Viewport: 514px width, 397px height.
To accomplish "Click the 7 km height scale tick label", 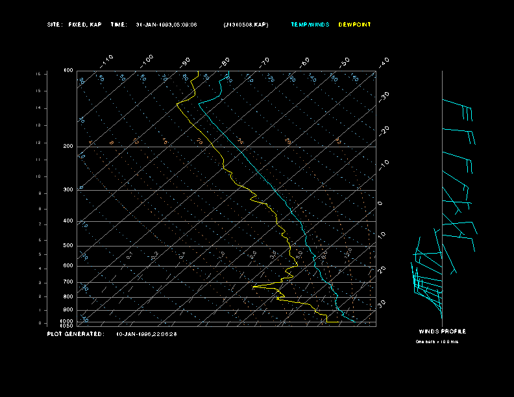I will (x=40, y=224).
